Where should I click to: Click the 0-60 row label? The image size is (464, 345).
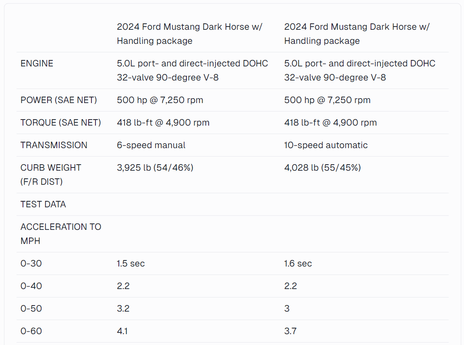pyautogui.click(x=31, y=331)
